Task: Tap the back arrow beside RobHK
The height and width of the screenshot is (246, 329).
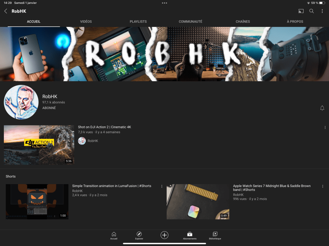Action: [5, 11]
